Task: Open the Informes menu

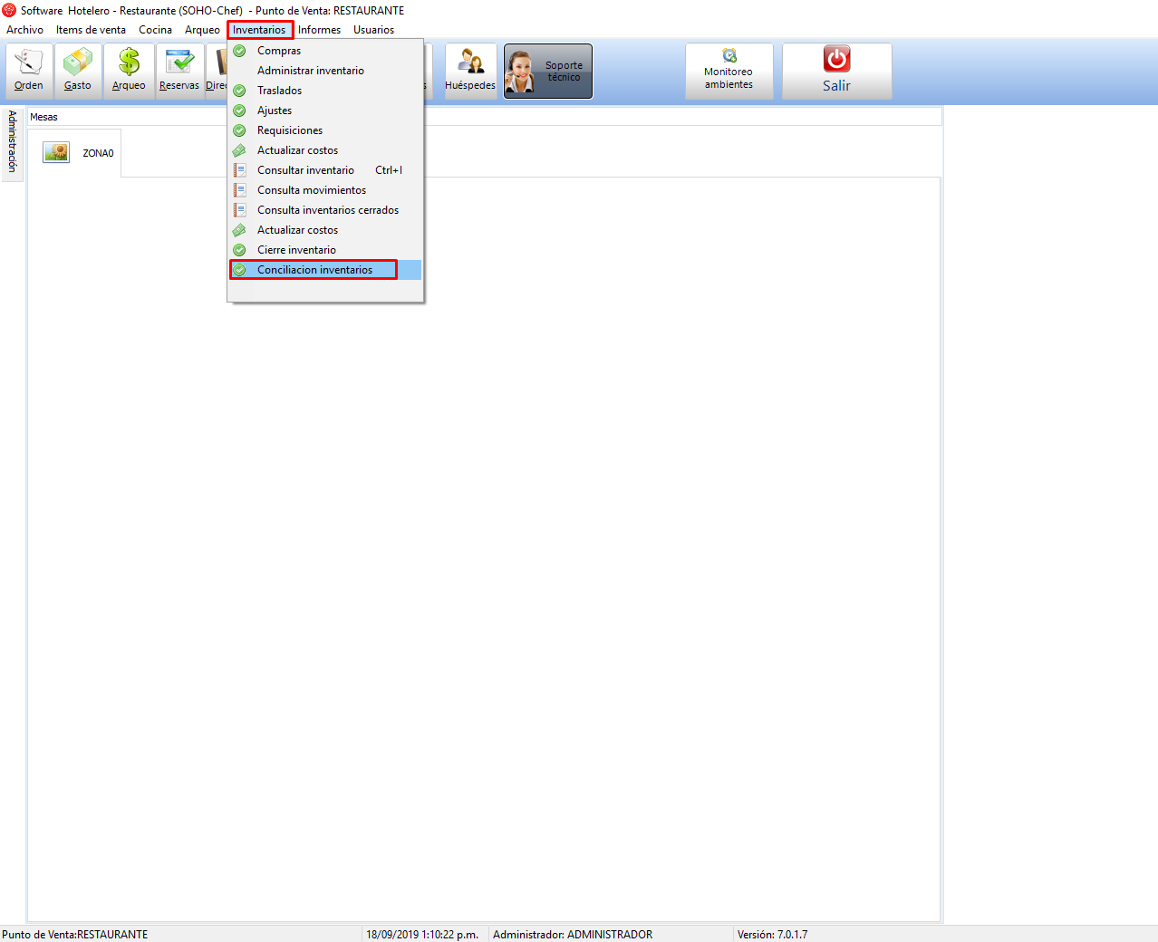Action: pos(319,30)
